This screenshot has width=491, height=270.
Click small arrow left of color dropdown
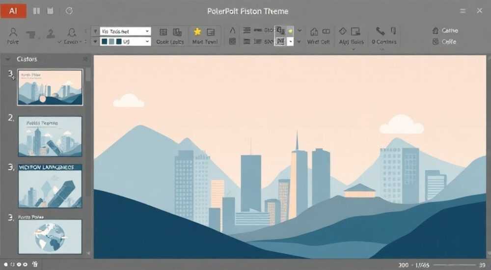(95, 41)
